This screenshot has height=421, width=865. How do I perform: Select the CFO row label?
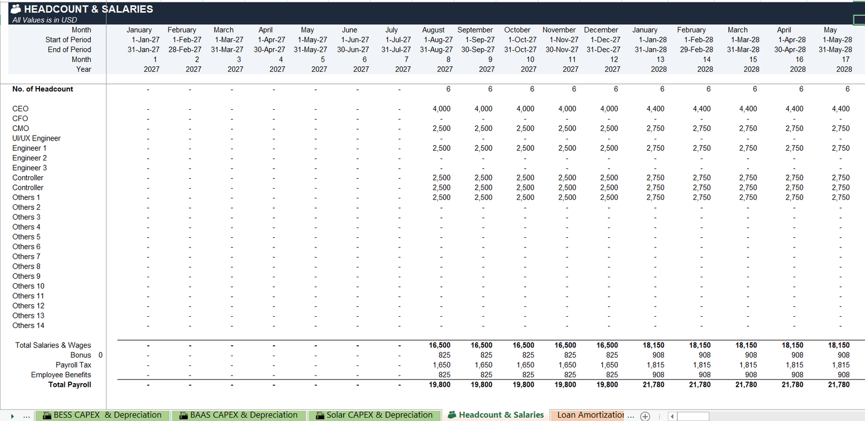20,118
